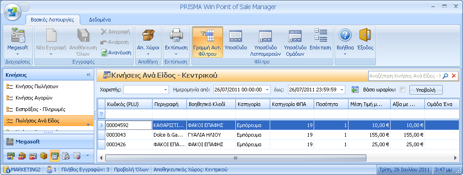463x175 pixels.
Task: Refresh data with Ανανέωση
Action: (116, 53)
